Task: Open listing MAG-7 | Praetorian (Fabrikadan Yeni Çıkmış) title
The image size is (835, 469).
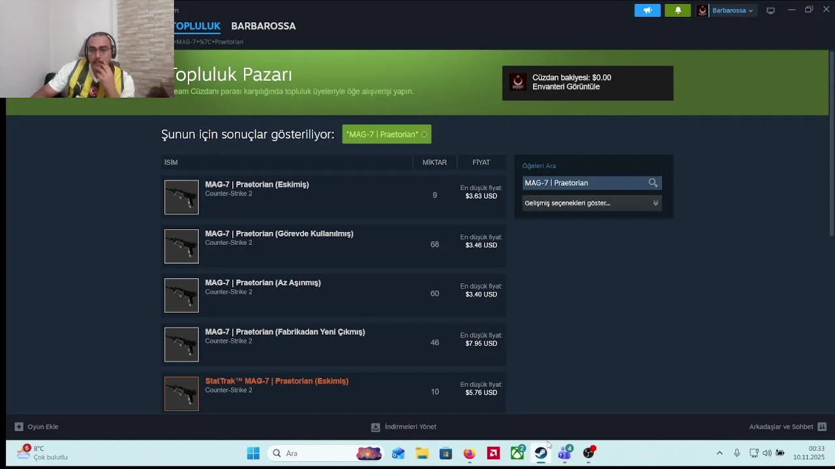Action: pyautogui.click(x=285, y=332)
